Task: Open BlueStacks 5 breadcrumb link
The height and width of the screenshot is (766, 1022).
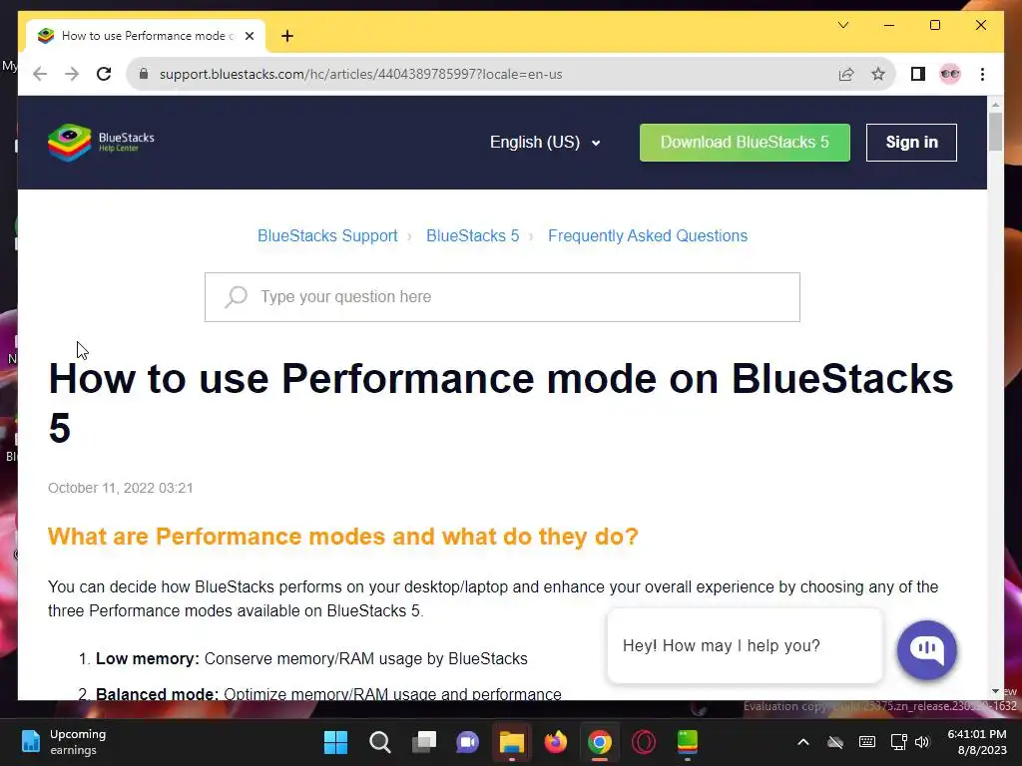Action: pos(472,235)
